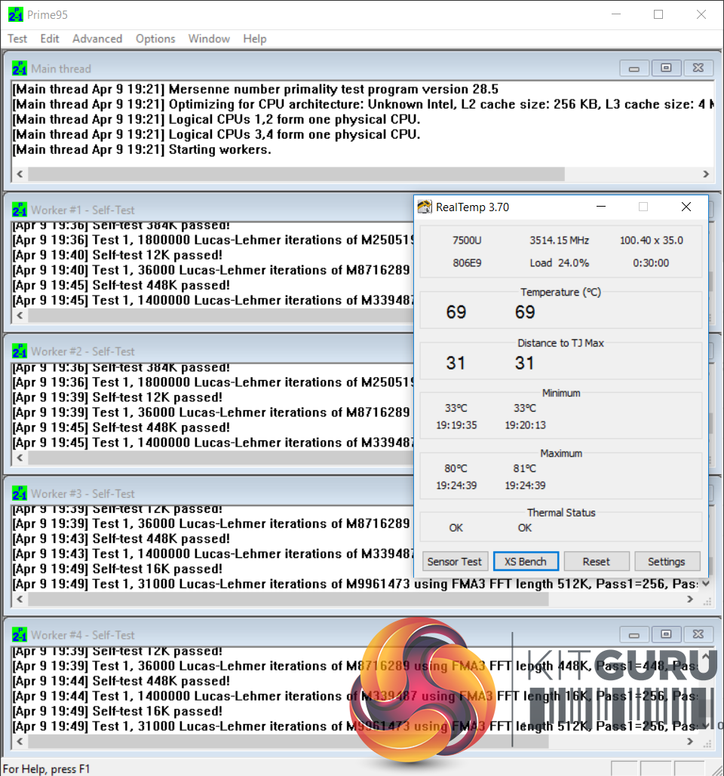
Task: Click the XS Bench button in RealTemp
Action: [x=526, y=562]
